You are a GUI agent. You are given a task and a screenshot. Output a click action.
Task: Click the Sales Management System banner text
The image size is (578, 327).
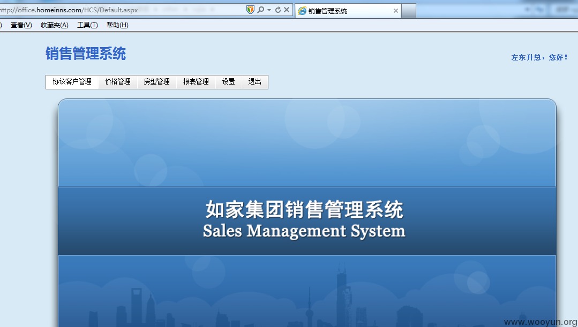tap(304, 231)
